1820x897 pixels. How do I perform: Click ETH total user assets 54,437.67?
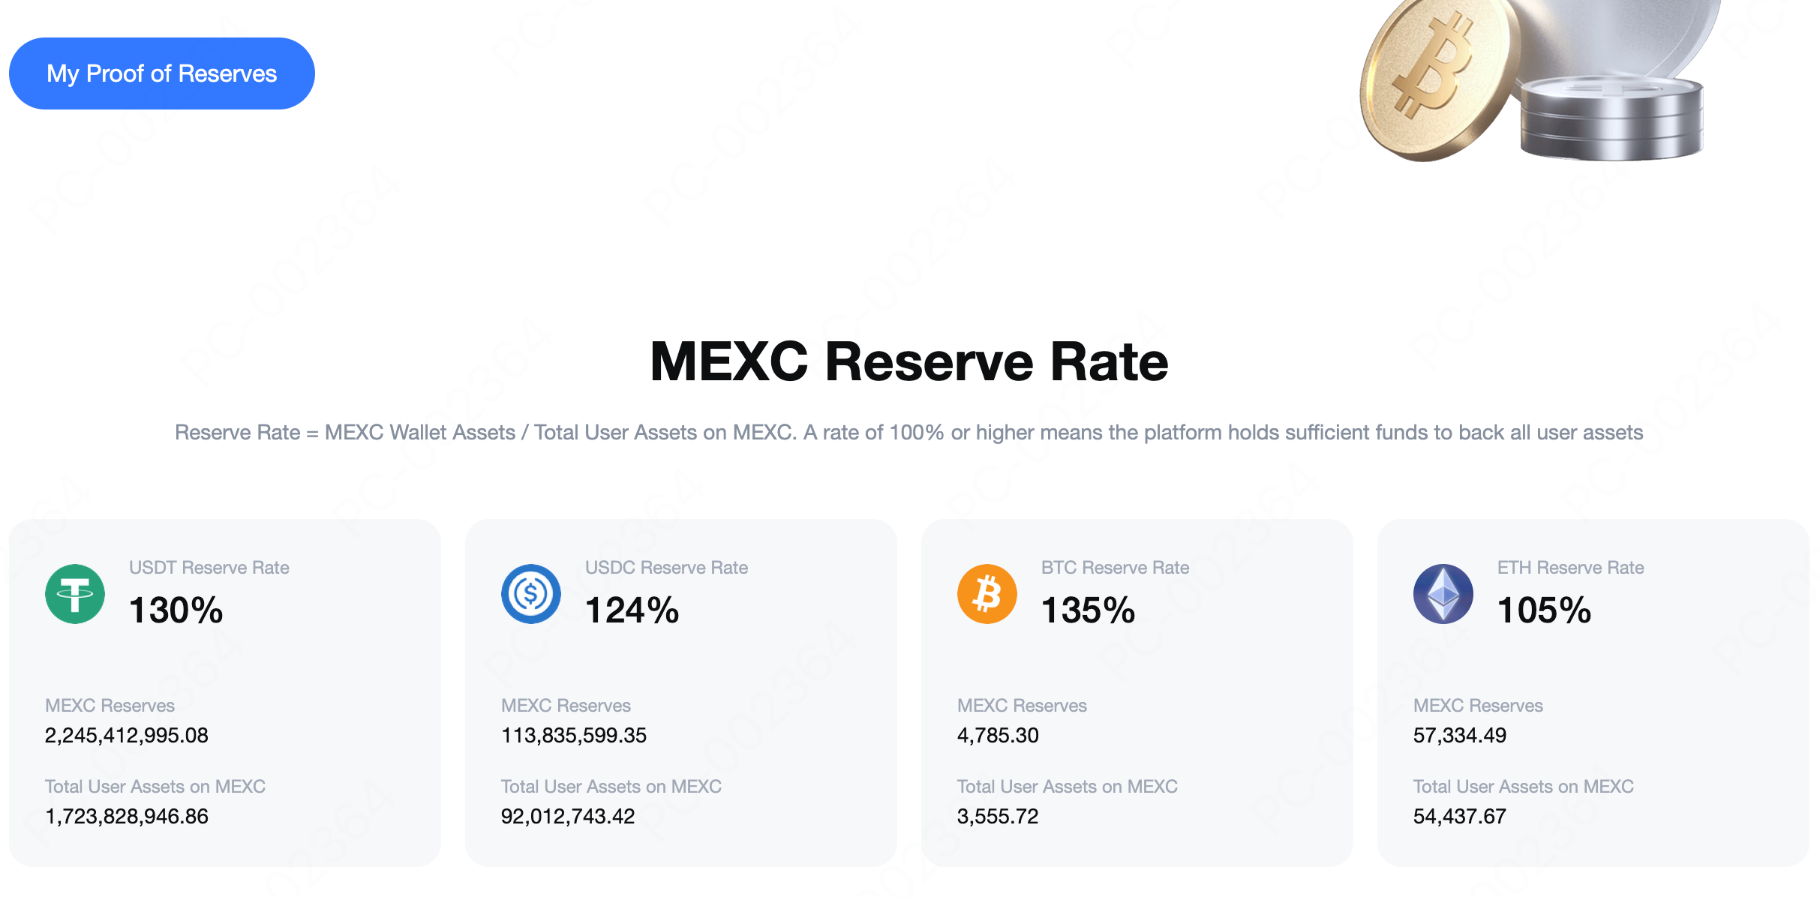point(1460,816)
